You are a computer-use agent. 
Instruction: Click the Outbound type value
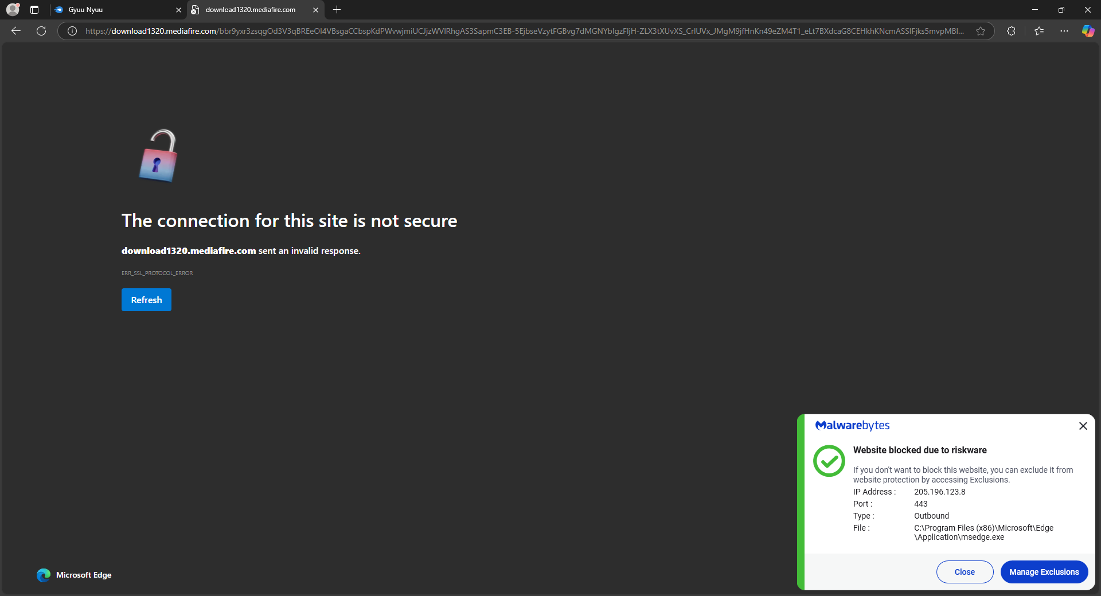931,516
